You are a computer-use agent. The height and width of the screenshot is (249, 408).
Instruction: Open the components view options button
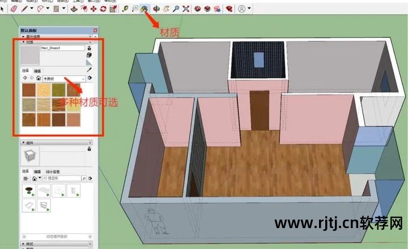click(26, 178)
